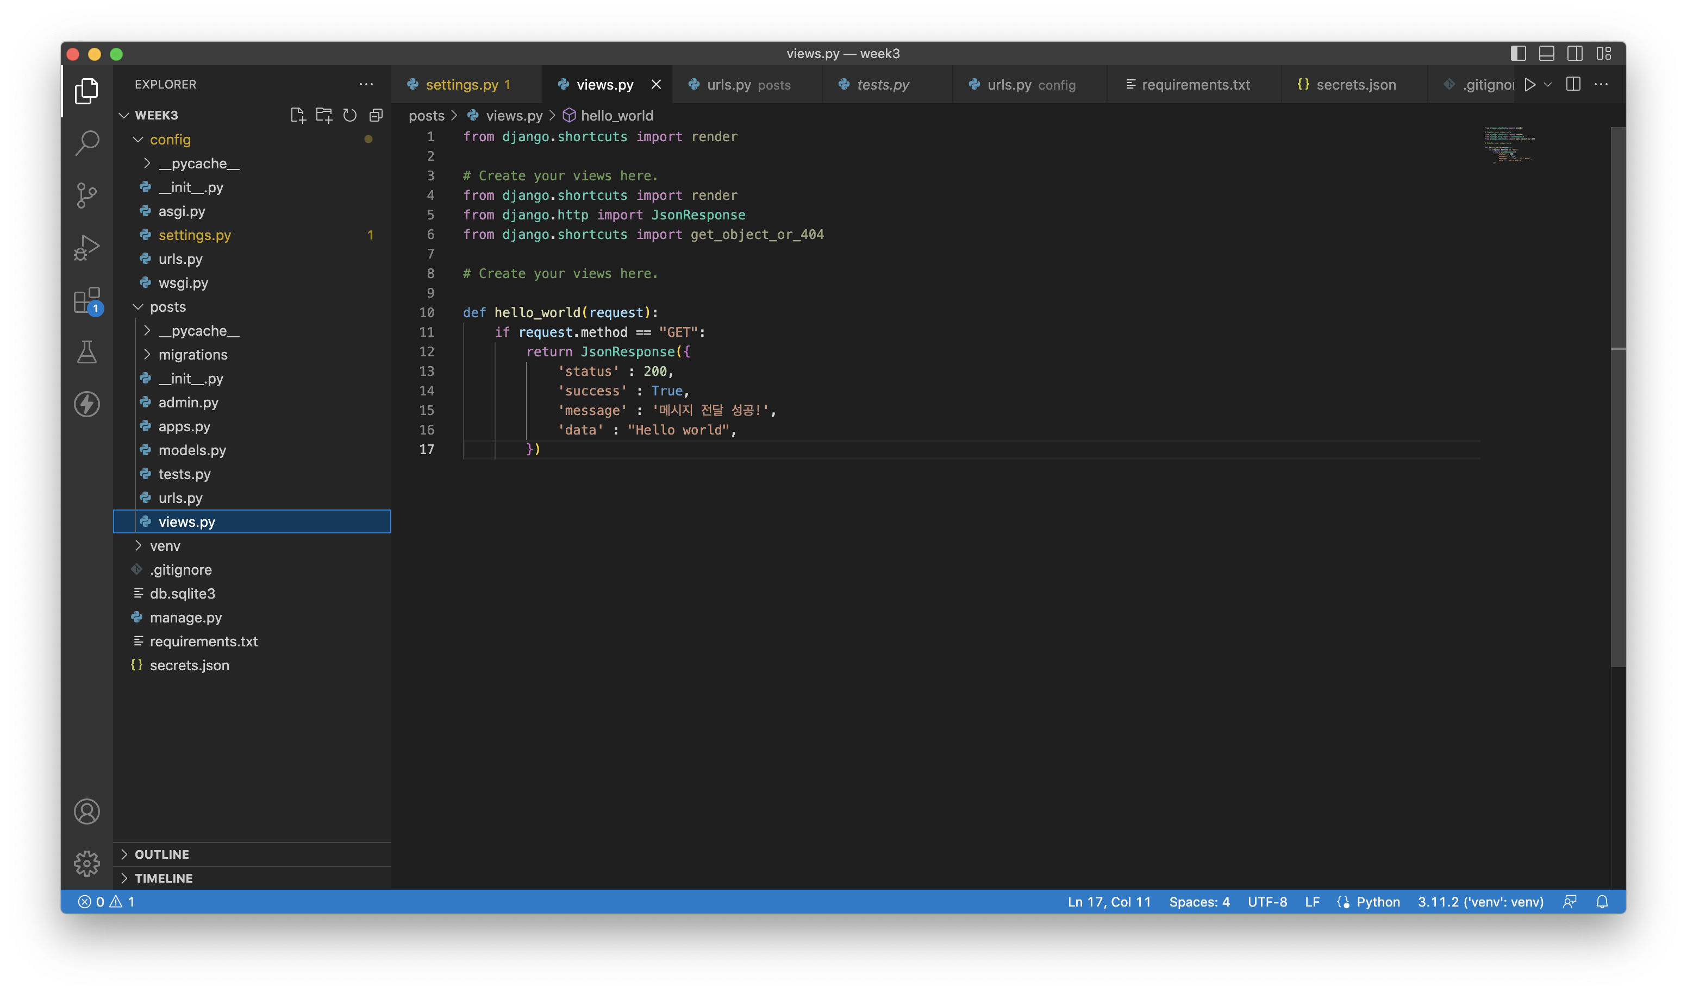Expand the venv folder

point(252,546)
